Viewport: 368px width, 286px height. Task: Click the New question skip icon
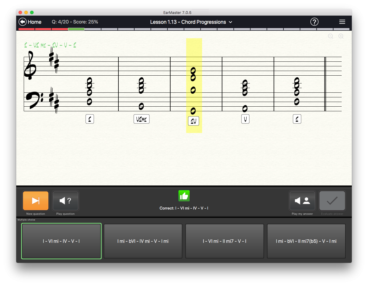pyautogui.click(x=36, y=201)
